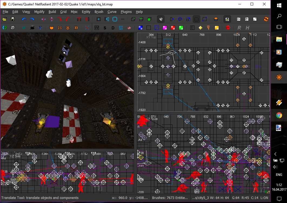
Task: Open the Plugins menu
Action: coord(126,12)
